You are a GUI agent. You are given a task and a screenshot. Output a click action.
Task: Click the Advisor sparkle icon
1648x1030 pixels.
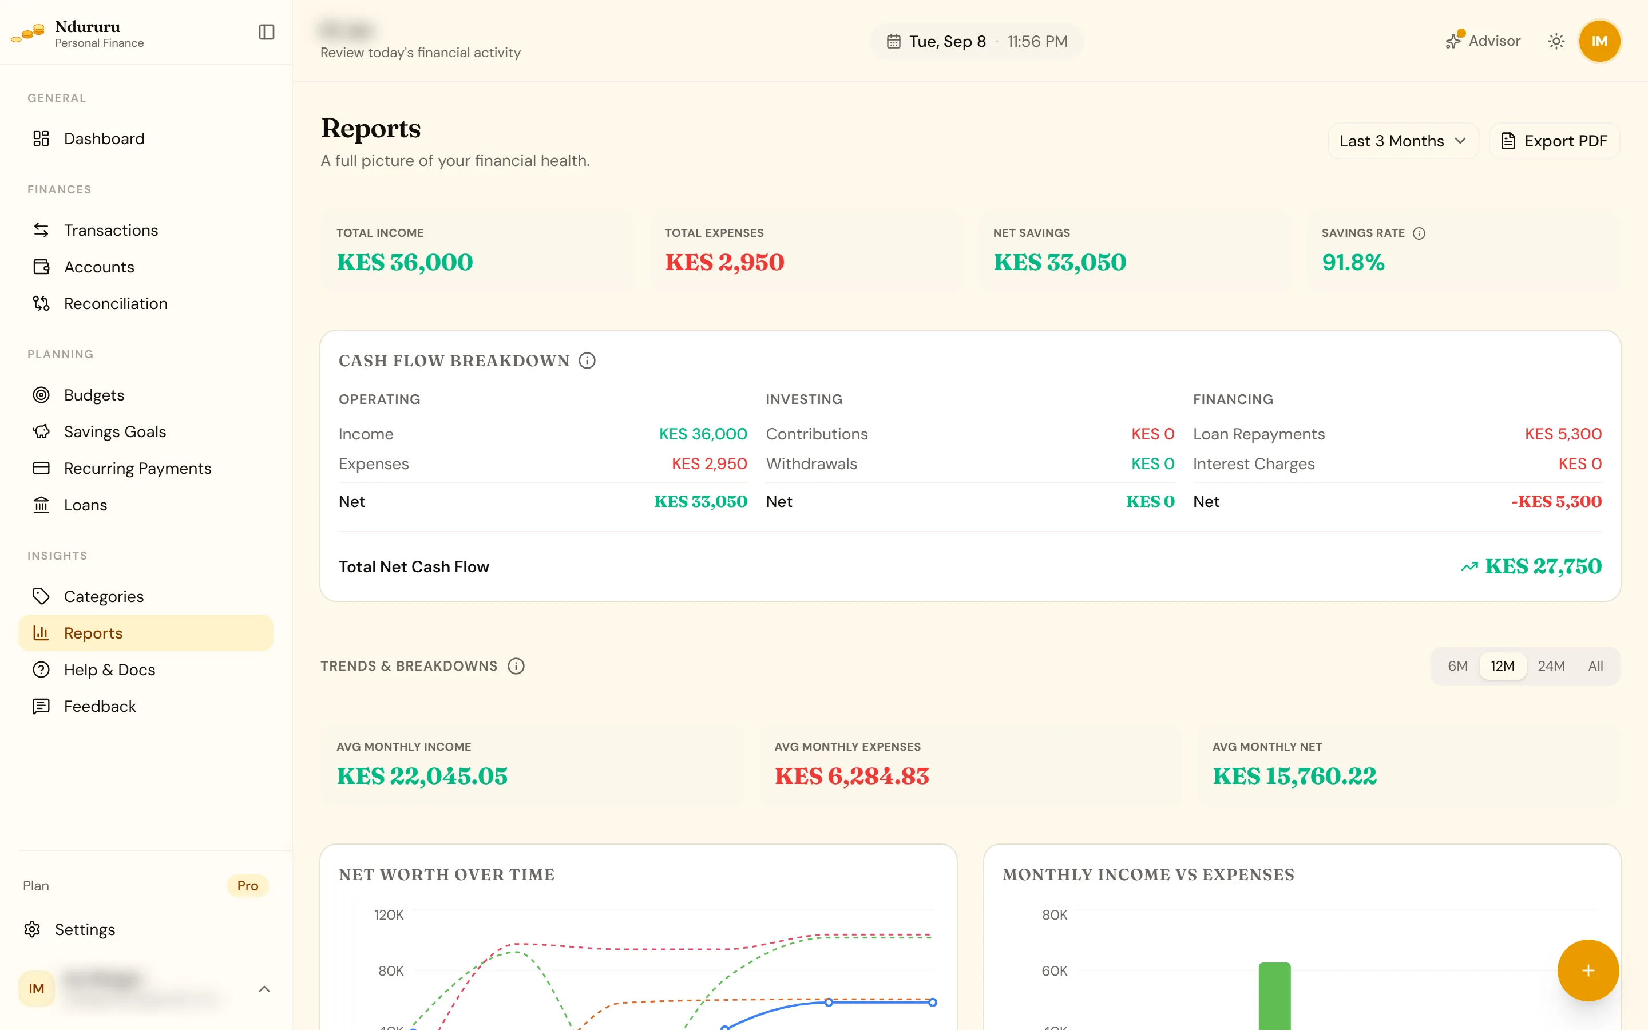point(1452,41)
